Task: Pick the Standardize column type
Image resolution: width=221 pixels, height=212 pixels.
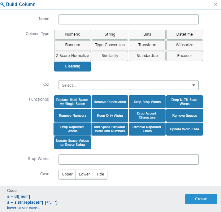Action: 147,56
